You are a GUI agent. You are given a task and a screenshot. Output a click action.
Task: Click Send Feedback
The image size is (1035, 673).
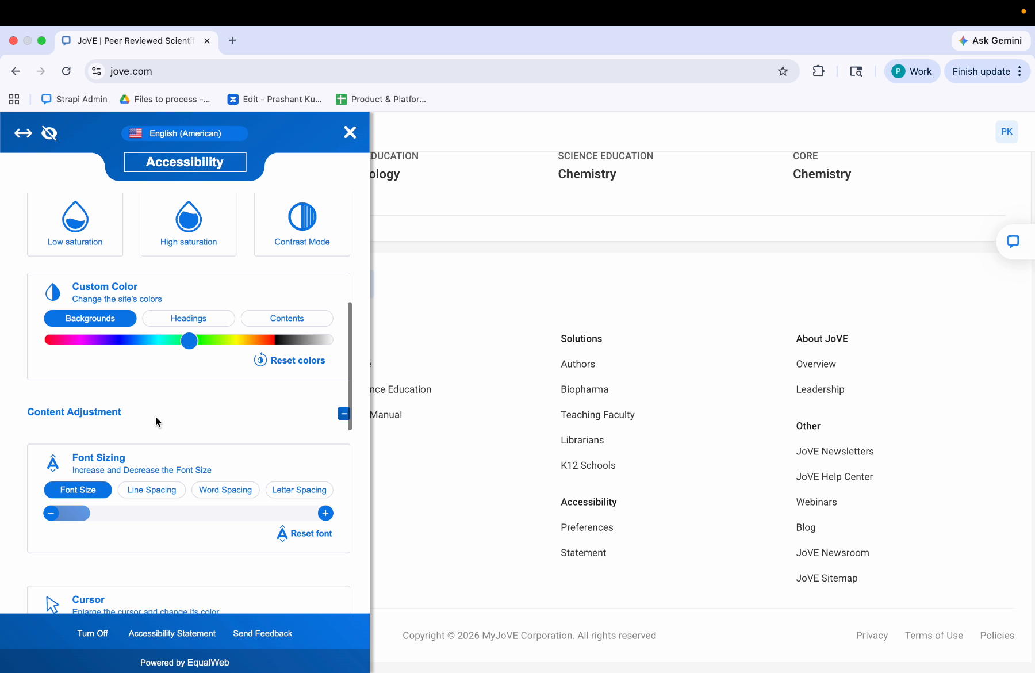263,633
